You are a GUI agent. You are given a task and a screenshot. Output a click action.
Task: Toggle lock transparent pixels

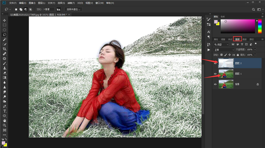(221, 55)
